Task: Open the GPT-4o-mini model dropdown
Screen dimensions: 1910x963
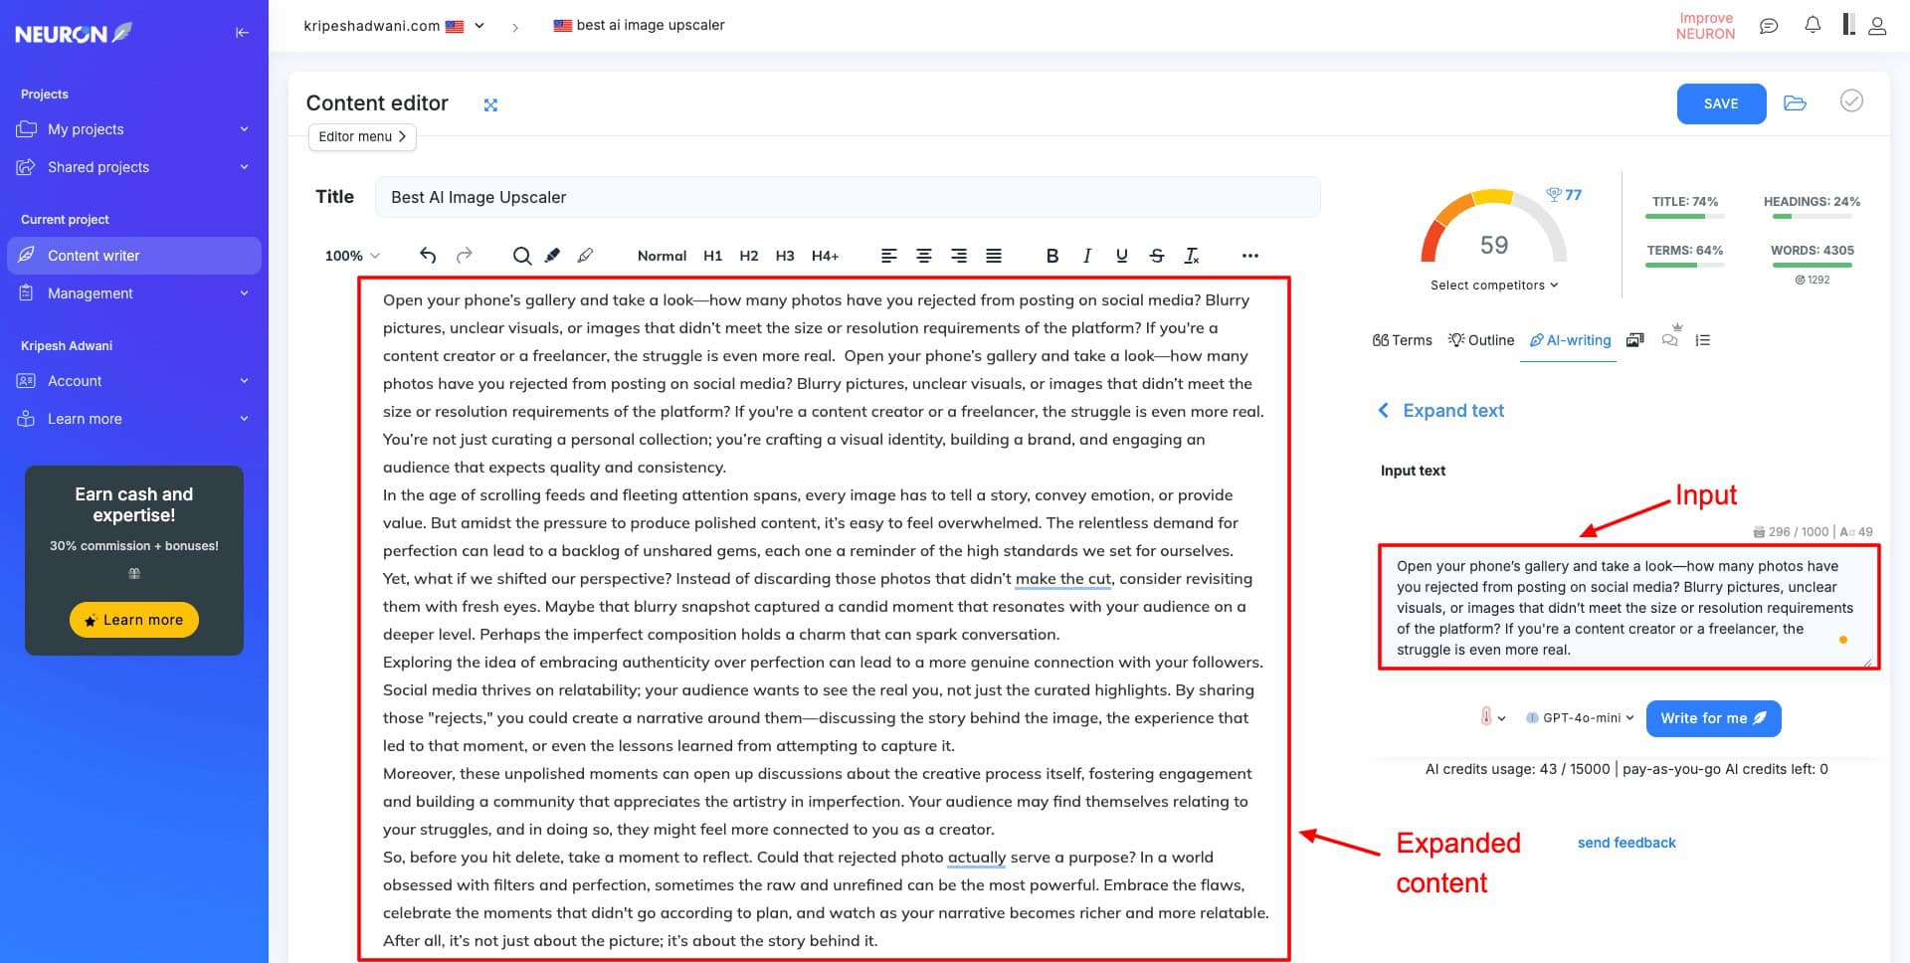Action: 1581,718
